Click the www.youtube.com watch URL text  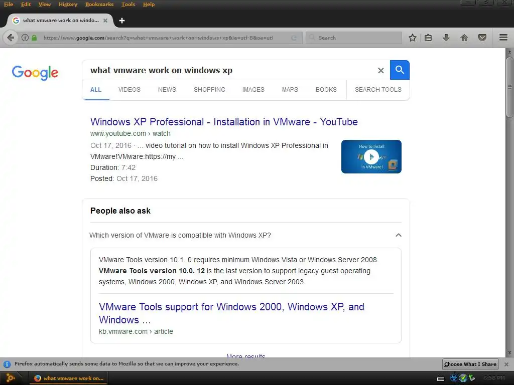[131, 133]
